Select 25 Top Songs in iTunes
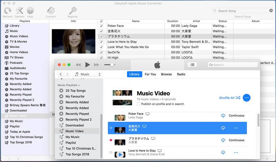 [x=76, y=91]
